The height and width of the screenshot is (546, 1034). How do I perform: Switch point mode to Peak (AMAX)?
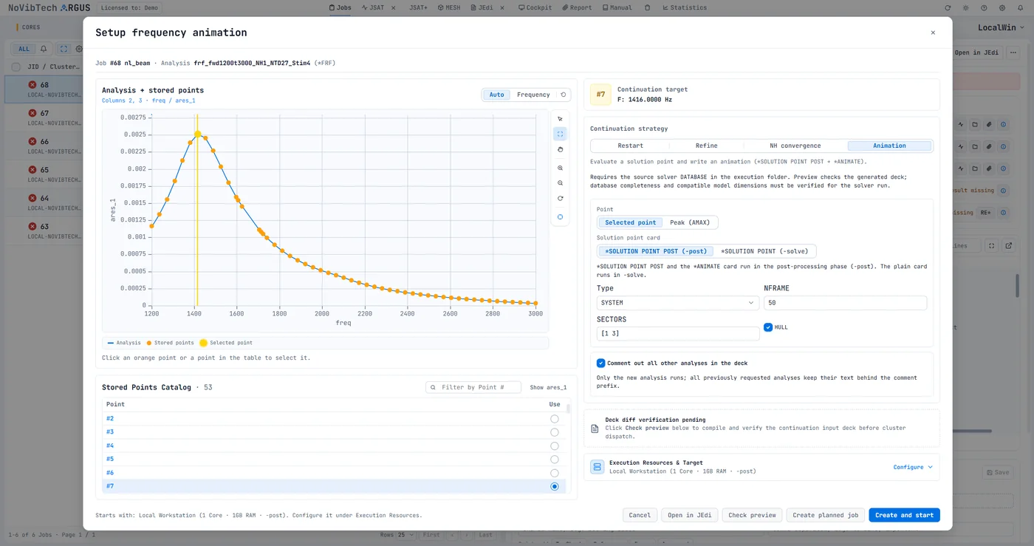click(x=689, y=222)
